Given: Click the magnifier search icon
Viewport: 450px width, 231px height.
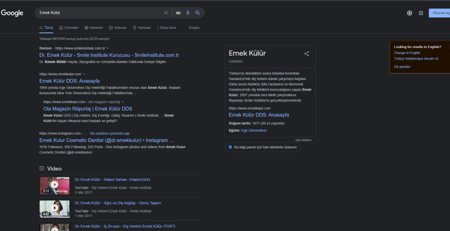Looking at the screenshot, I should point(198,13).
